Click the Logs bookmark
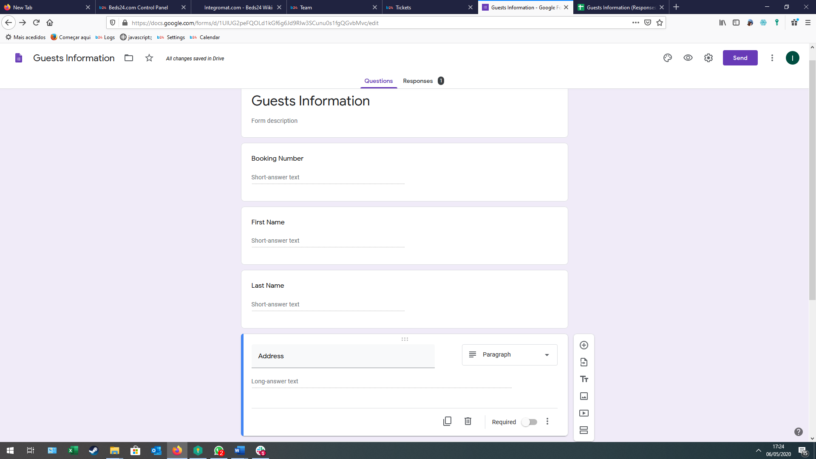The height and width of the screenshot is (459, 816). click(x=105, y=37)
